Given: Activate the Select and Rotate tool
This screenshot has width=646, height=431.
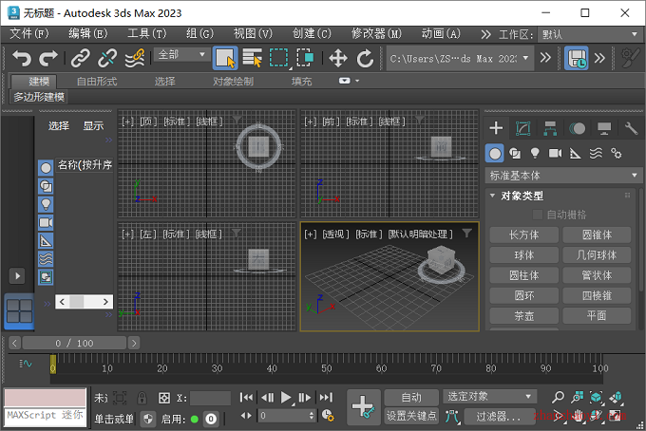Looking at the screenshot, I should tap(365, 58).
